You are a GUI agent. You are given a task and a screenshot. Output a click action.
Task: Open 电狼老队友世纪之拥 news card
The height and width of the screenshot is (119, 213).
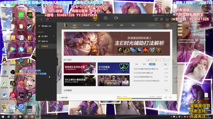80,68
